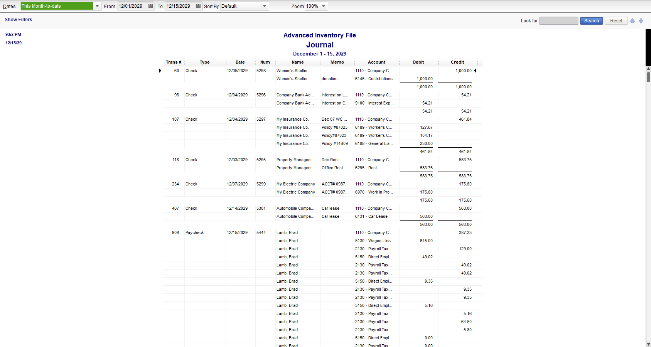This screenshot has height=347, width=651.
Task: Click the 6295 · Rent account cell
Action: [x=366, y=168]
